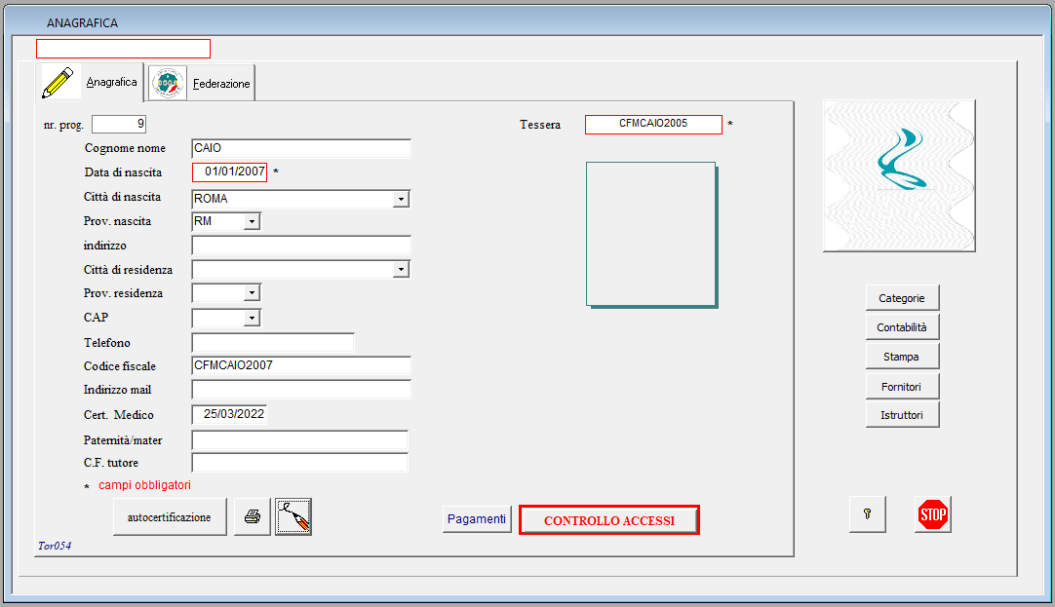This screenshot has height=607, width=1055.
Task: Click the indirizzo input field
Action: pos(300,246)
